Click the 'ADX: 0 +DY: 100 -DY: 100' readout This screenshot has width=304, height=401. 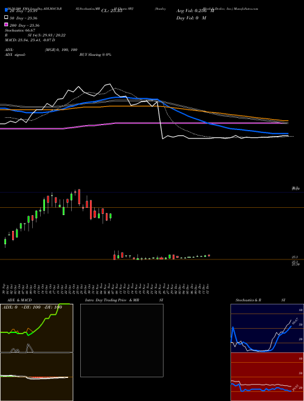click(32, 307)
